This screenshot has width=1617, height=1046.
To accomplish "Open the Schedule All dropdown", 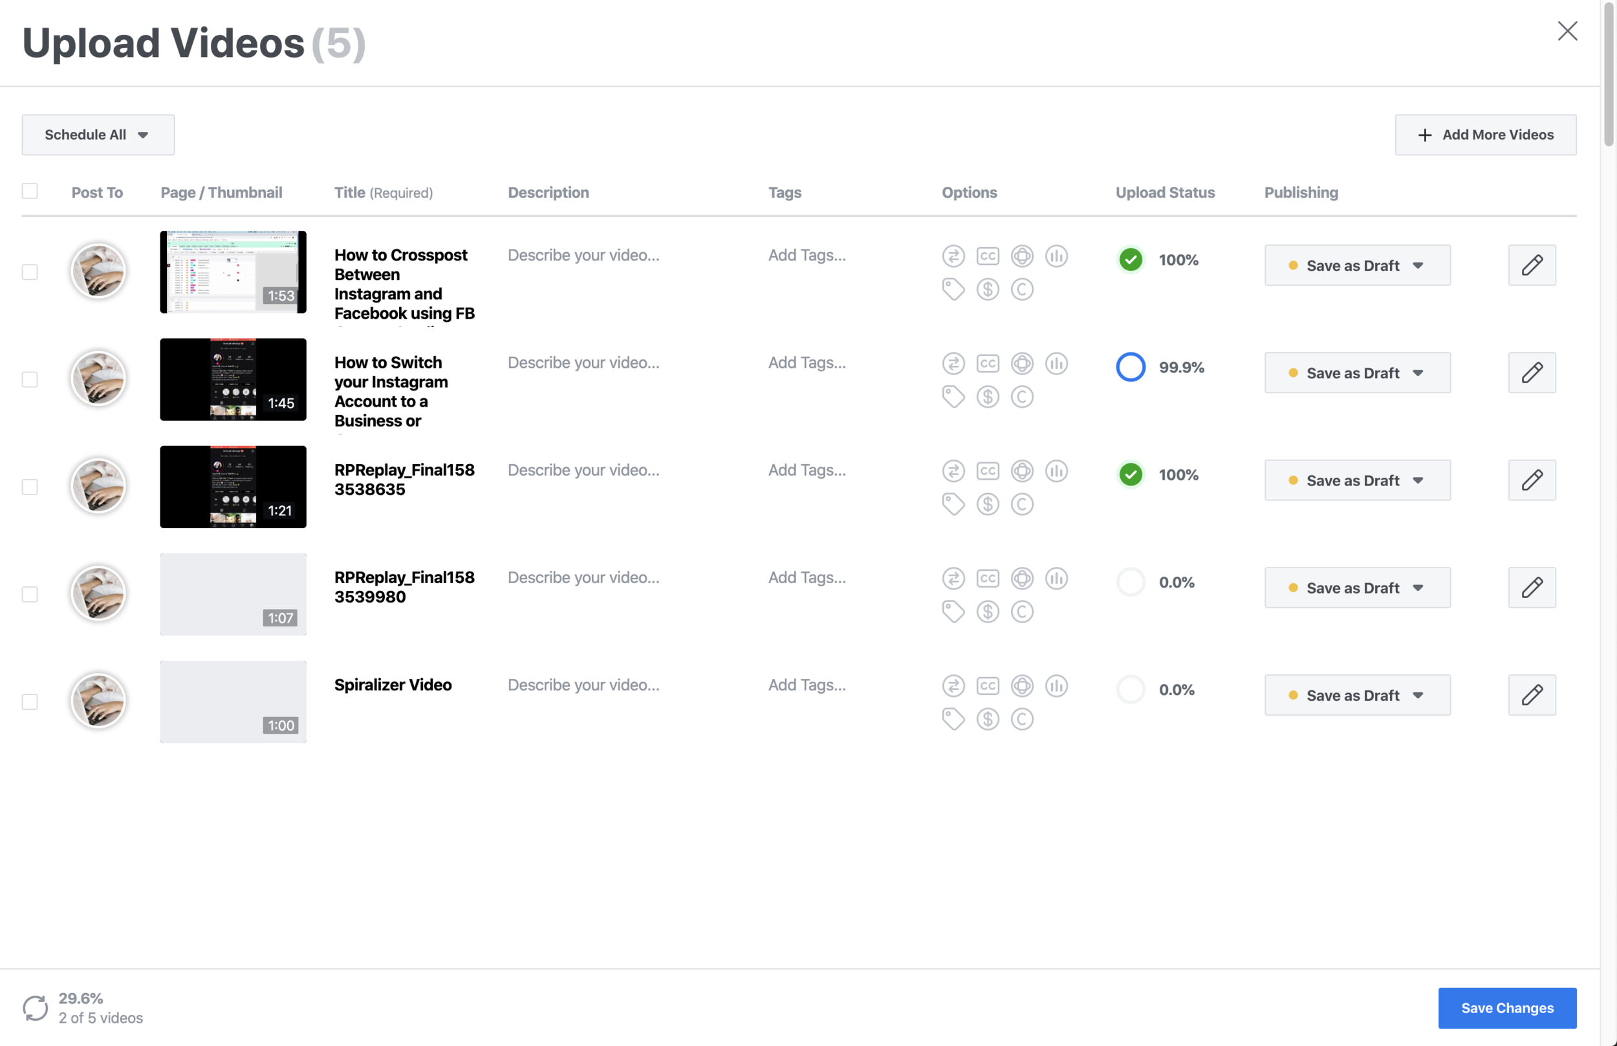I will (97, 134).
